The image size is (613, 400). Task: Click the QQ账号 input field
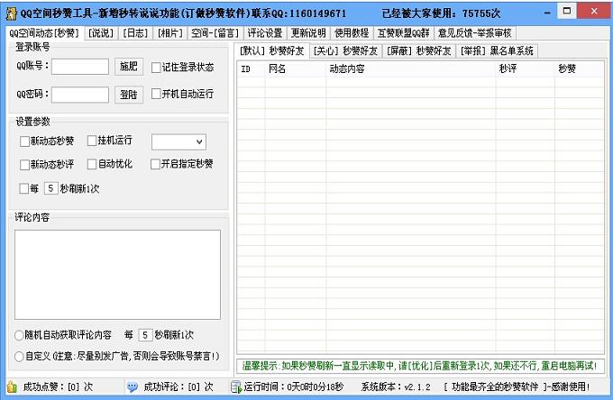tap(79, 67)
